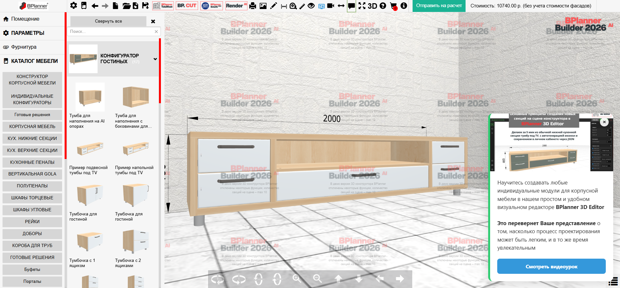Screen dimensions: 620x288
Task: Select the ruler tool in the toolbar
Action: point(302,6)
